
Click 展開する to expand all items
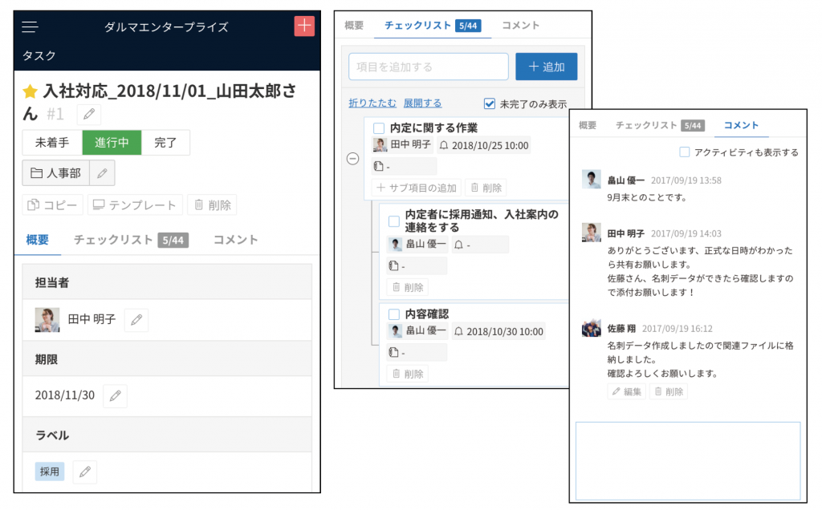[422, 103]
